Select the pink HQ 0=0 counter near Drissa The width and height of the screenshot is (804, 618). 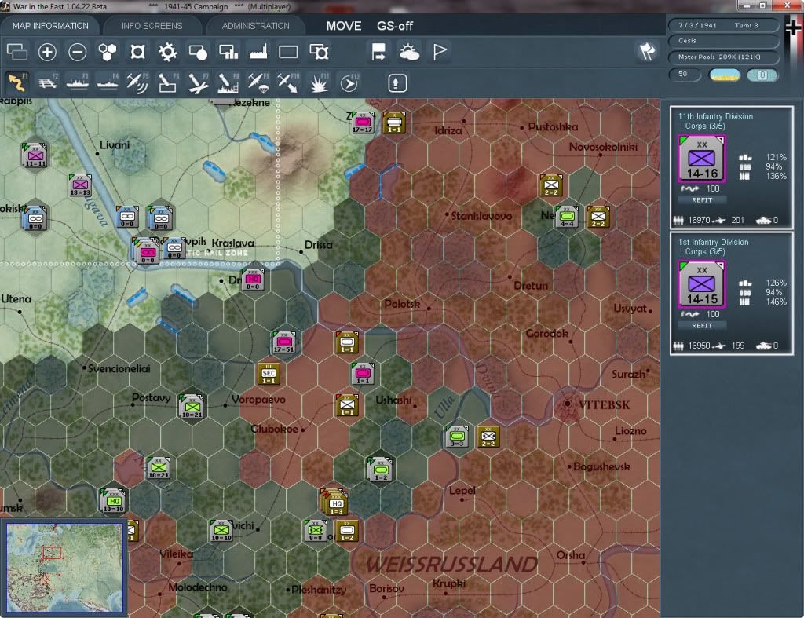(253, 280)
